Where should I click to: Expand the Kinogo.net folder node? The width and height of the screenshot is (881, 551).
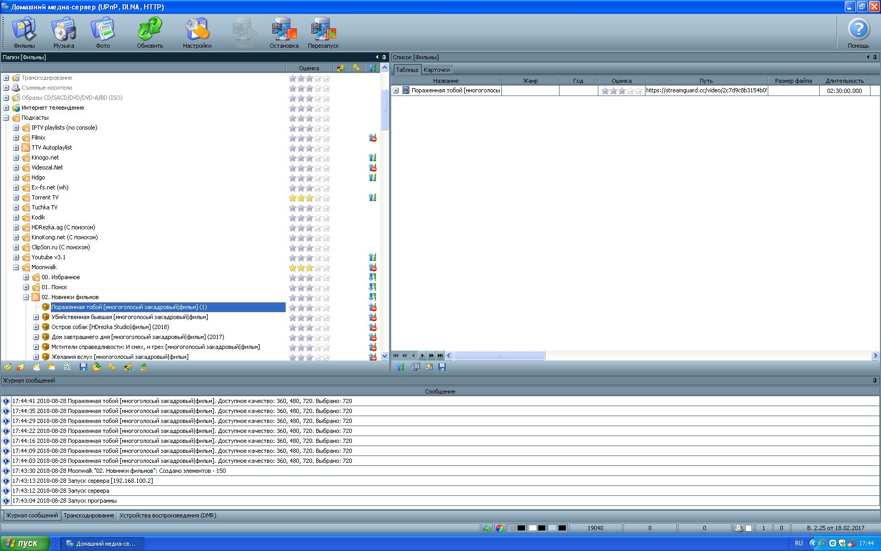[16, 157]
